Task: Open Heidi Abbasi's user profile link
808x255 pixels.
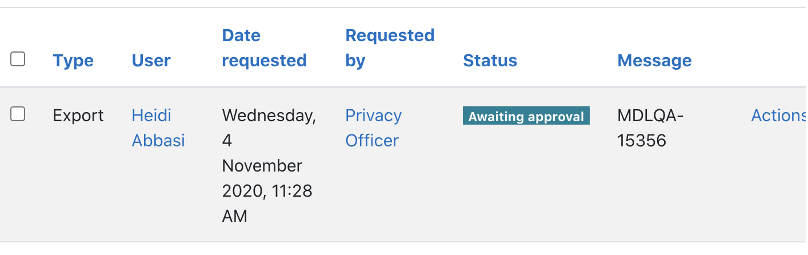Action: pyautogui.click(x=158, y=128)
